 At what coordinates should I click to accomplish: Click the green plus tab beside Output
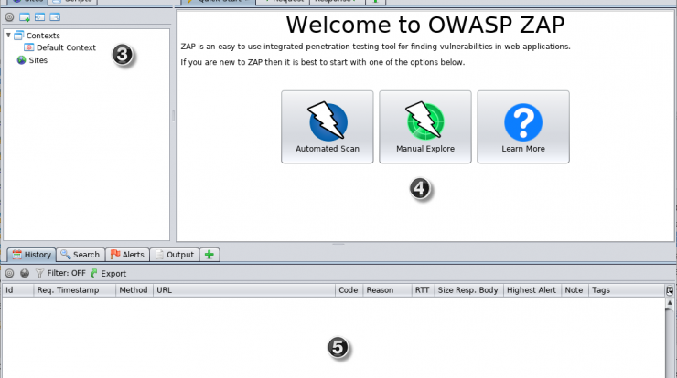click(210, 255)
